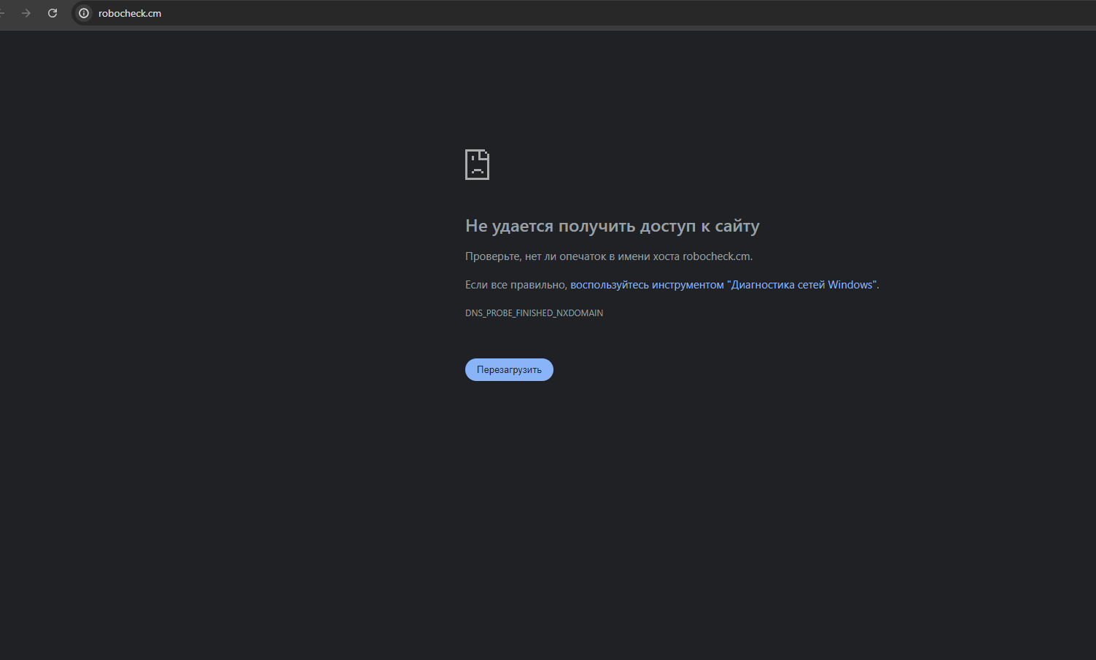Click the NXDOMAIN part of the error code
This screenshot has width=1096, height=660.
pos(580,313)
